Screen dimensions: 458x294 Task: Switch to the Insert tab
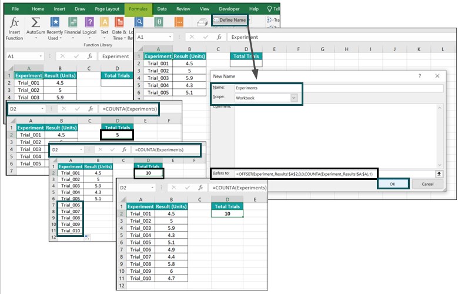point(59,9)
